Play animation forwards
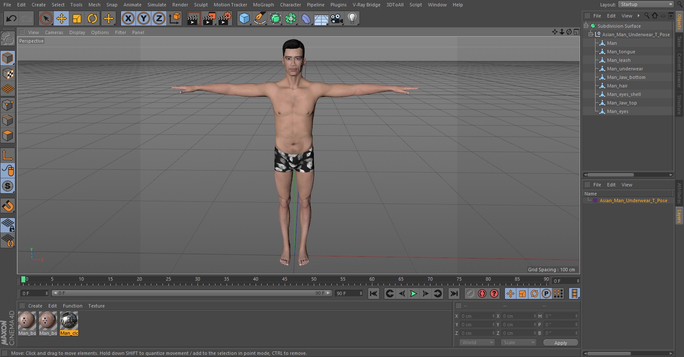The height and width of the screenshot is (357, 684). [x=413, y=293]
